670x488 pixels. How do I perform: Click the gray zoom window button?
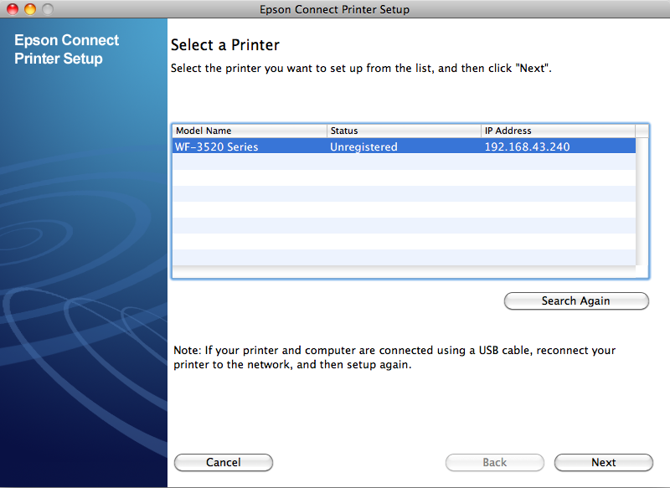48,9
